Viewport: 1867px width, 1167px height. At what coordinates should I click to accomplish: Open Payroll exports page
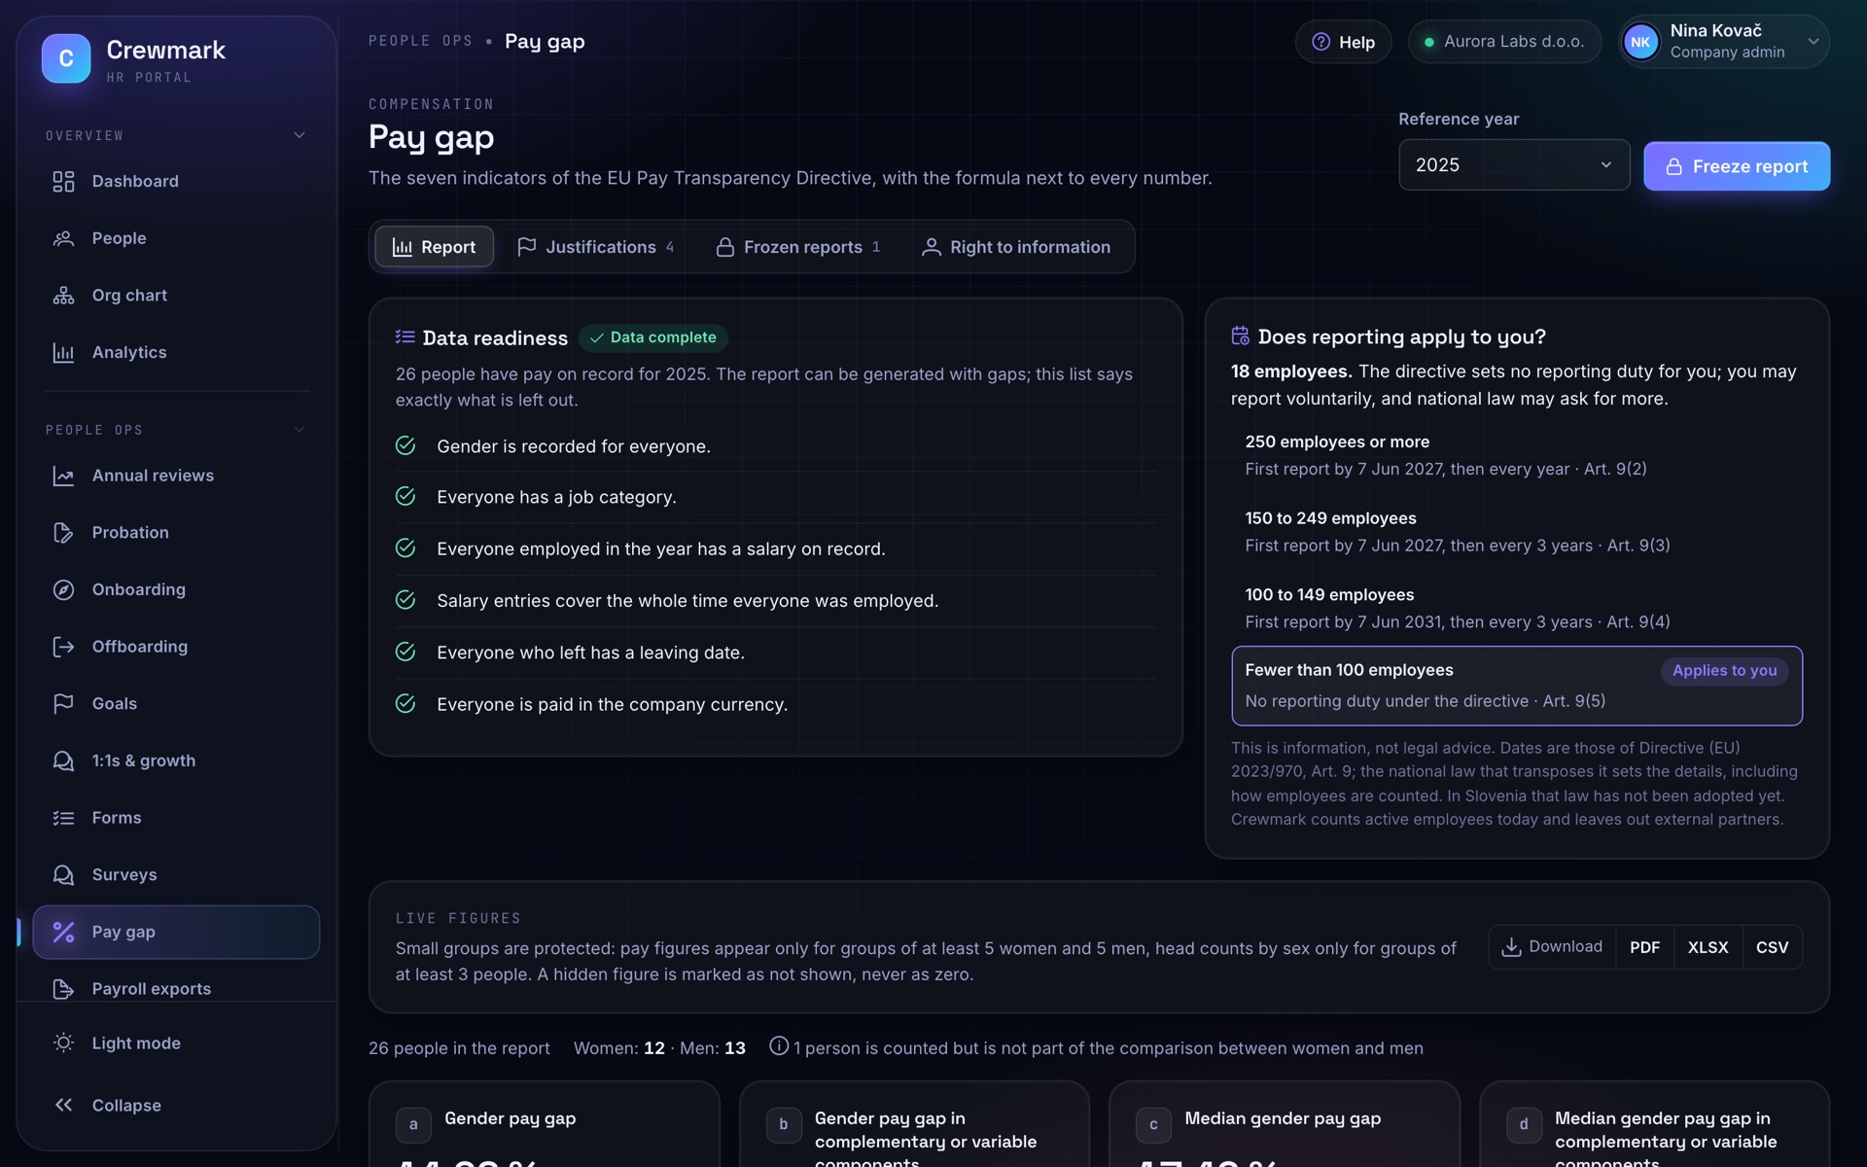point(176,988)
